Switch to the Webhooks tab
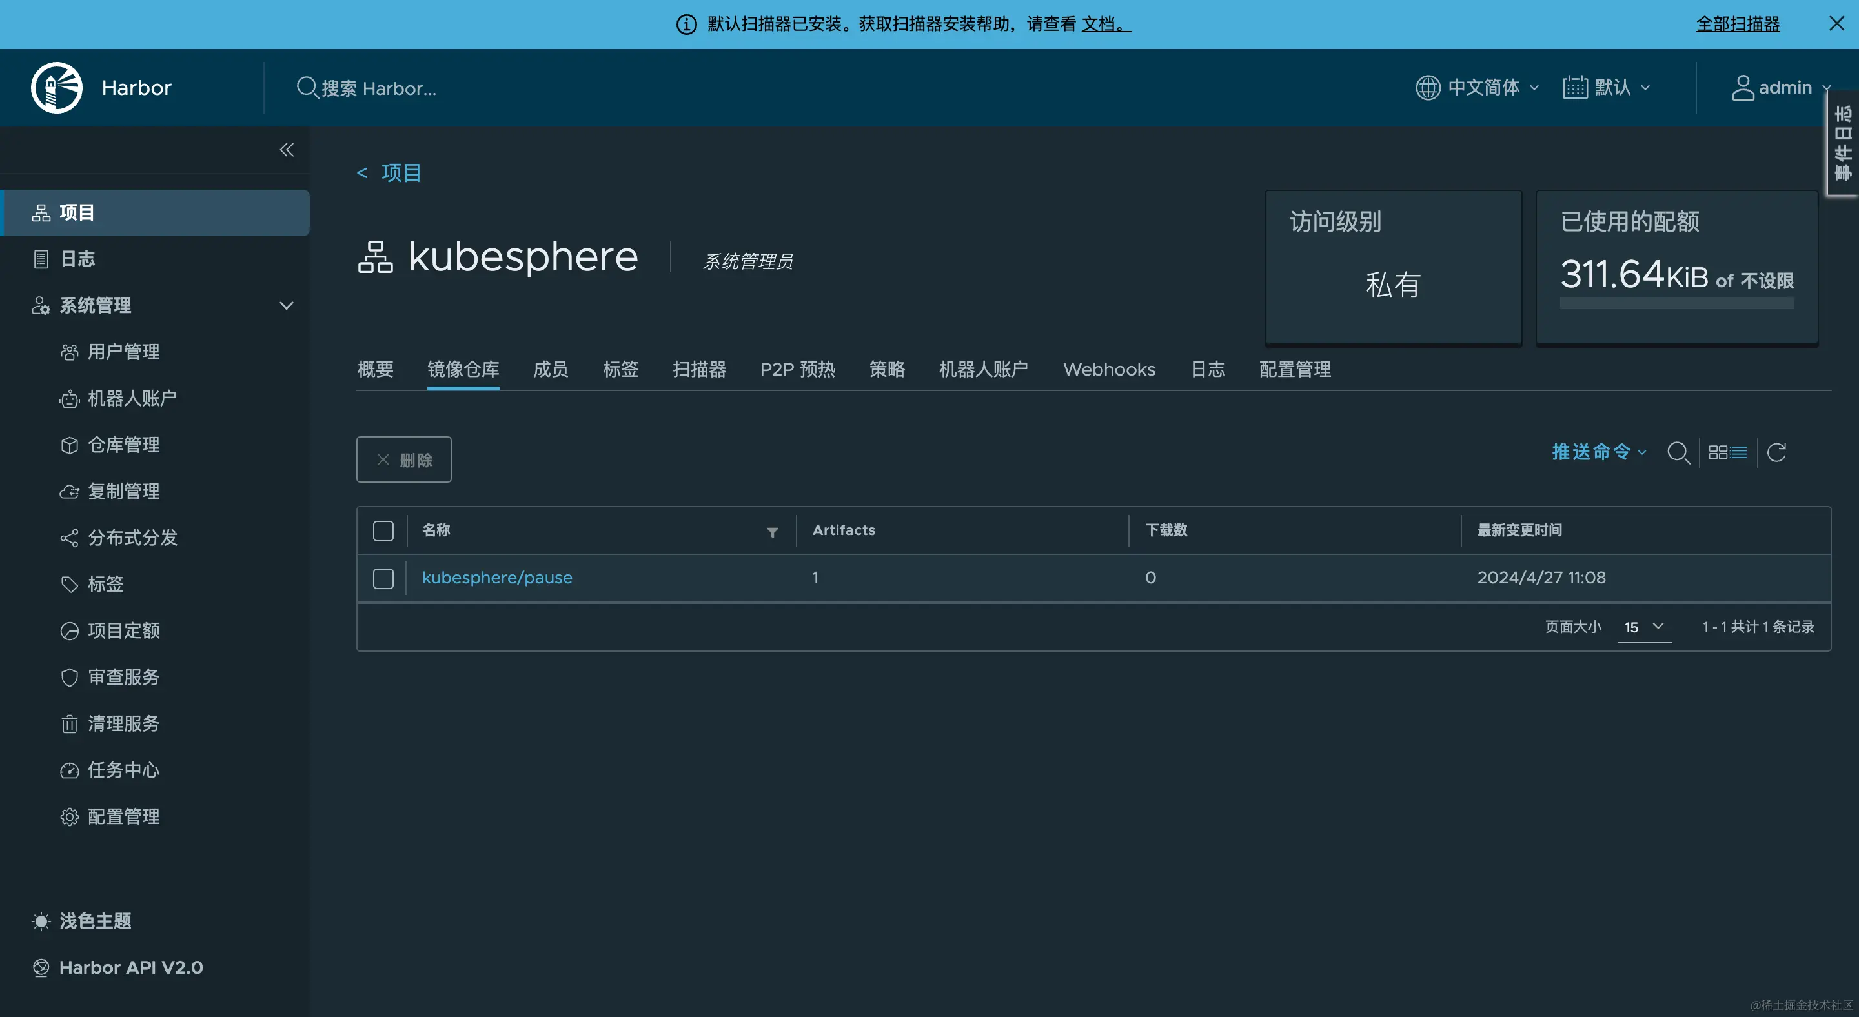 point(1108,369)
